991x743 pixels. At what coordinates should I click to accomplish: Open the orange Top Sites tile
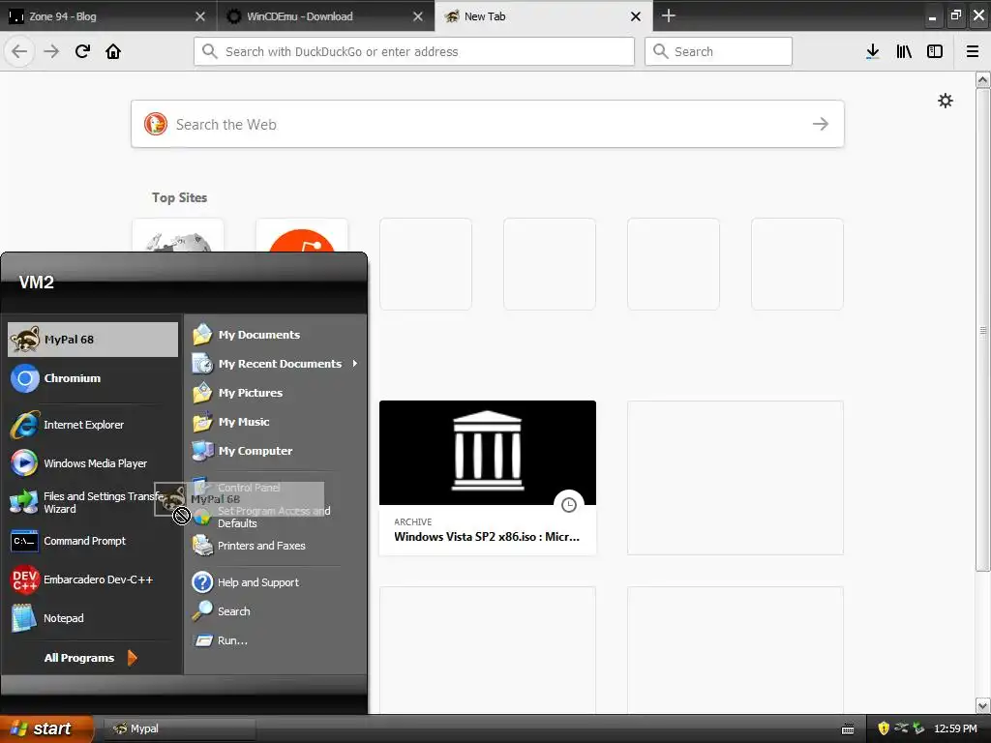302,235
